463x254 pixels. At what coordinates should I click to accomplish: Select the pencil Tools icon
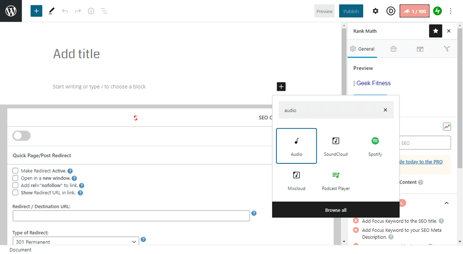point(52,11)
